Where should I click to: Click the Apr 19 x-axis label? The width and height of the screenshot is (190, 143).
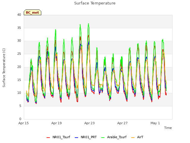click(56, 123)
